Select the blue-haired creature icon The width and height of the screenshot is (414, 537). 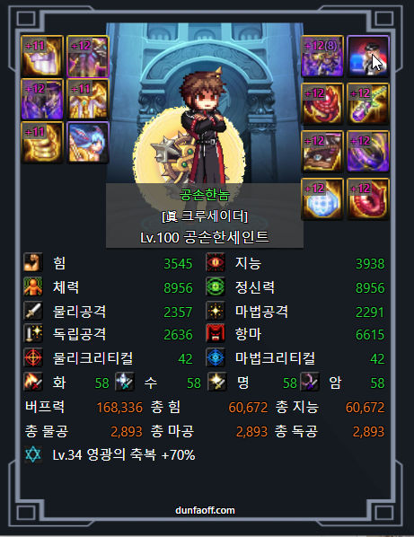pos(88,142)
